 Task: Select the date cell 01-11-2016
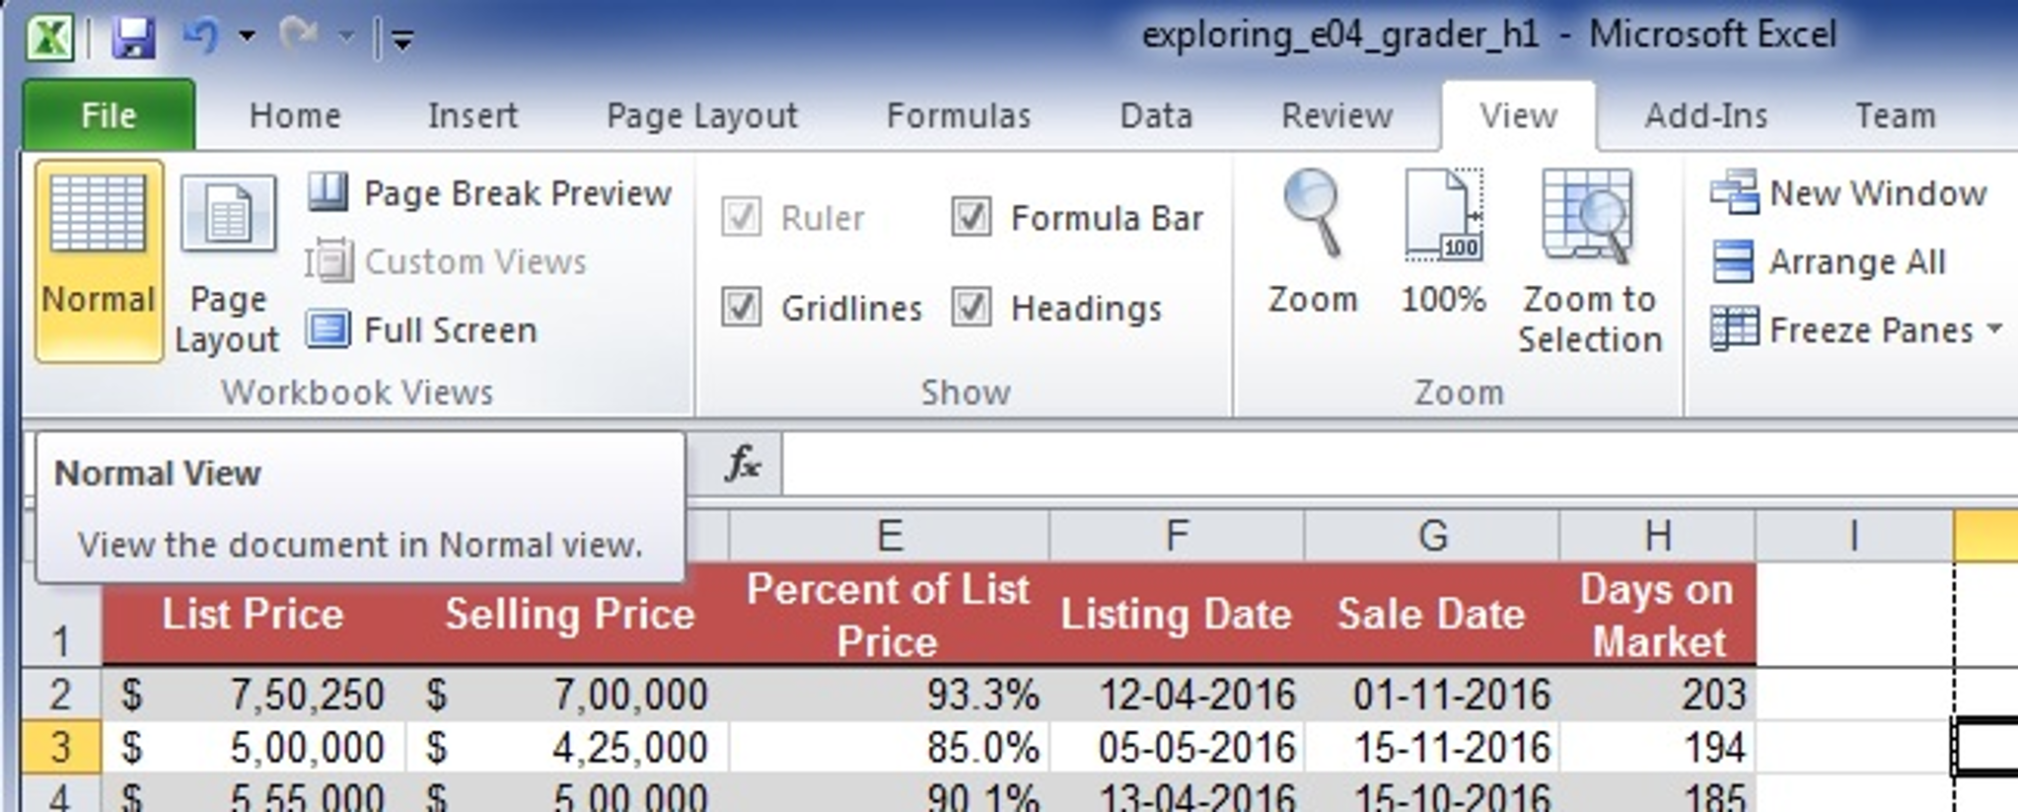coord(1432,694)
